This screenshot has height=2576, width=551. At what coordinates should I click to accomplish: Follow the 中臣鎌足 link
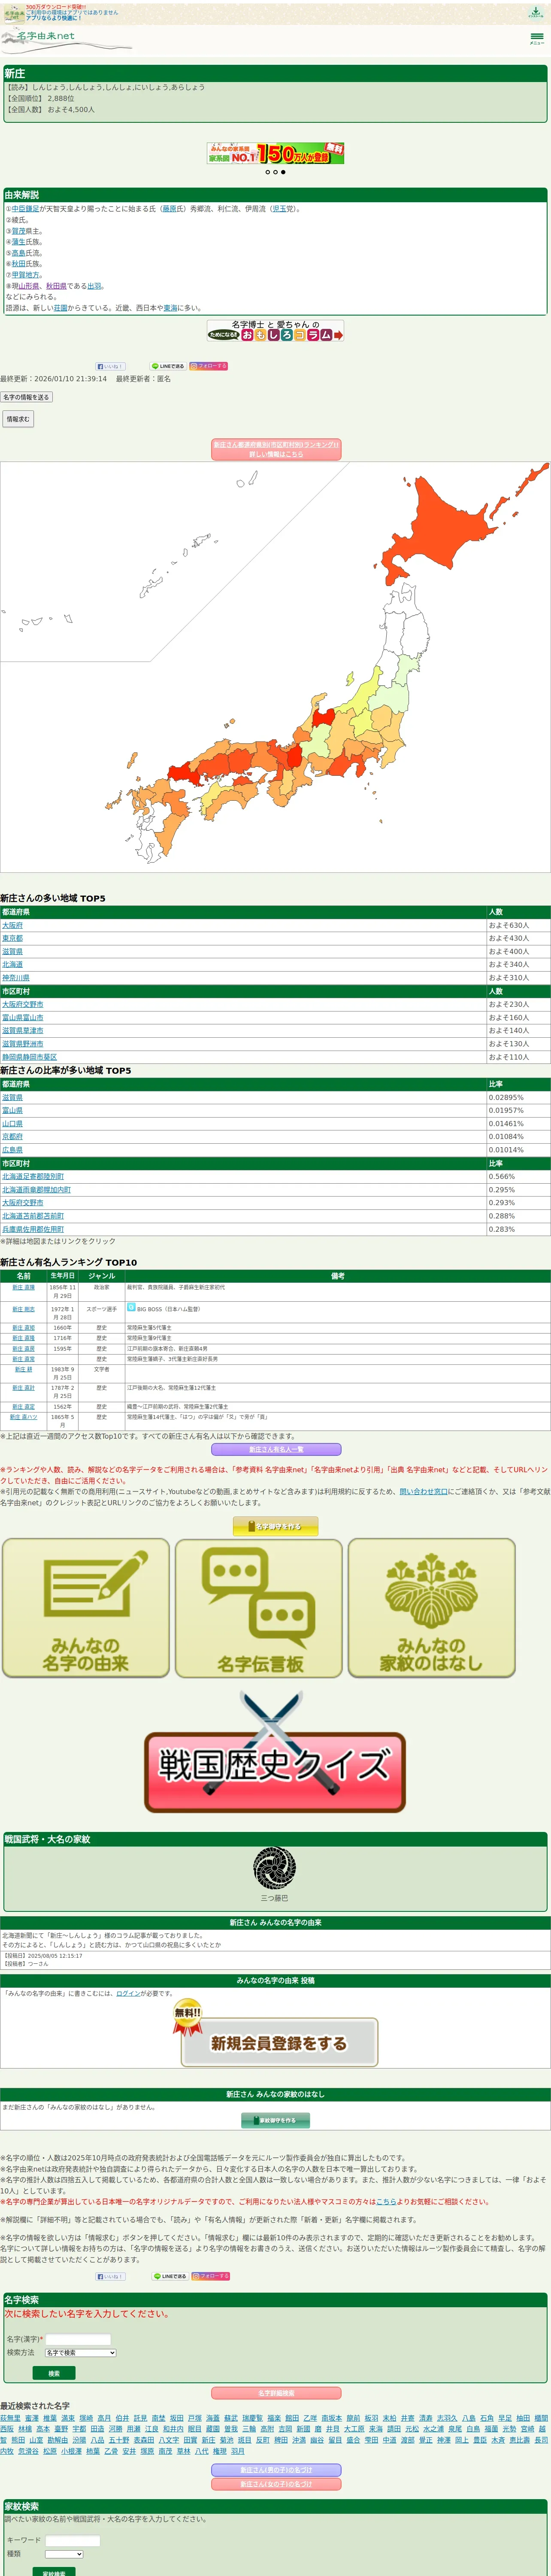[26, 209]
